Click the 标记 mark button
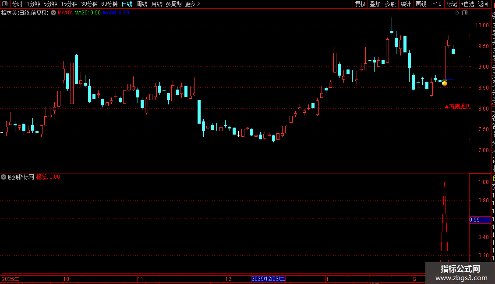 coord(452,4)
